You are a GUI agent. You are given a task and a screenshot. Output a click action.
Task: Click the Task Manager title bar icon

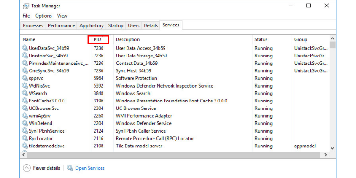pyautogui.click(x=26, y=6)
